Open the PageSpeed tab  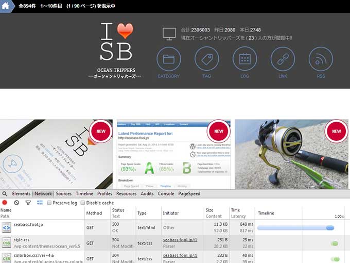pyautogui.click(x=189, y=194)
